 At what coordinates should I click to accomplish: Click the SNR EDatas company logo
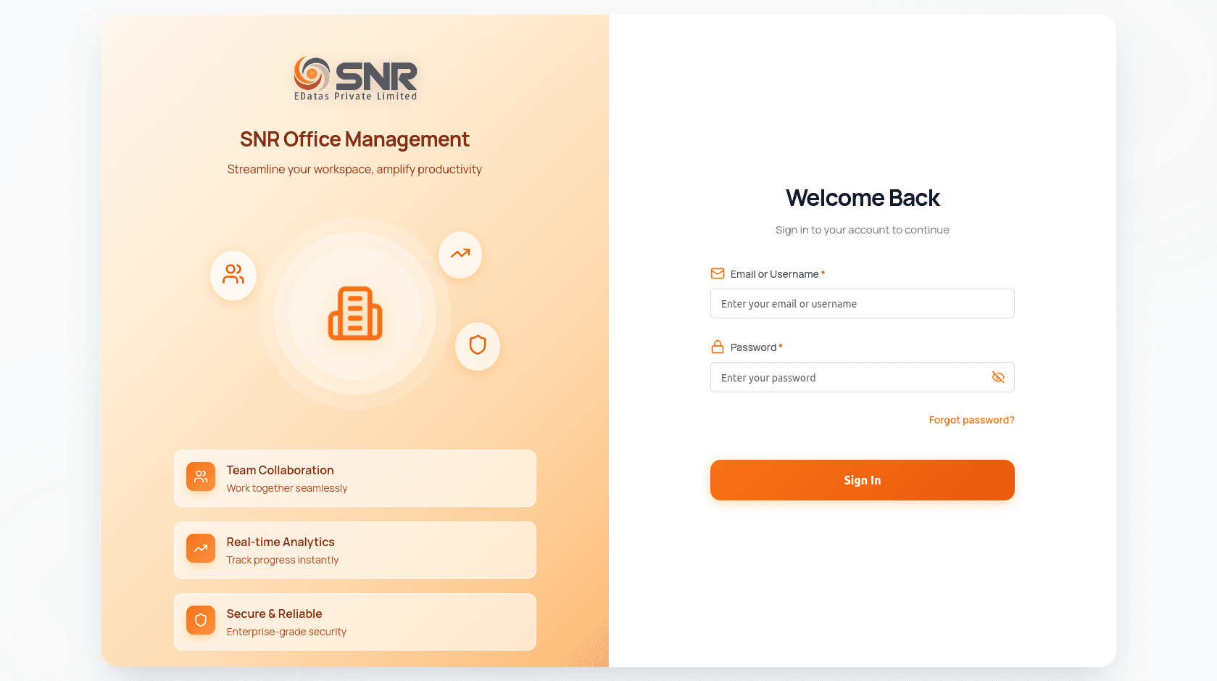pyautogui.click(x=355, y=78)
